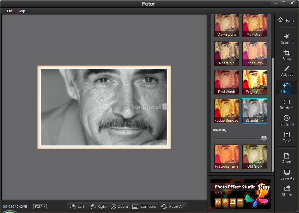The width and height of the screenshot is (299, 213).
Task: Click the Intensity slider handle
Action: (x=264, y=138)
